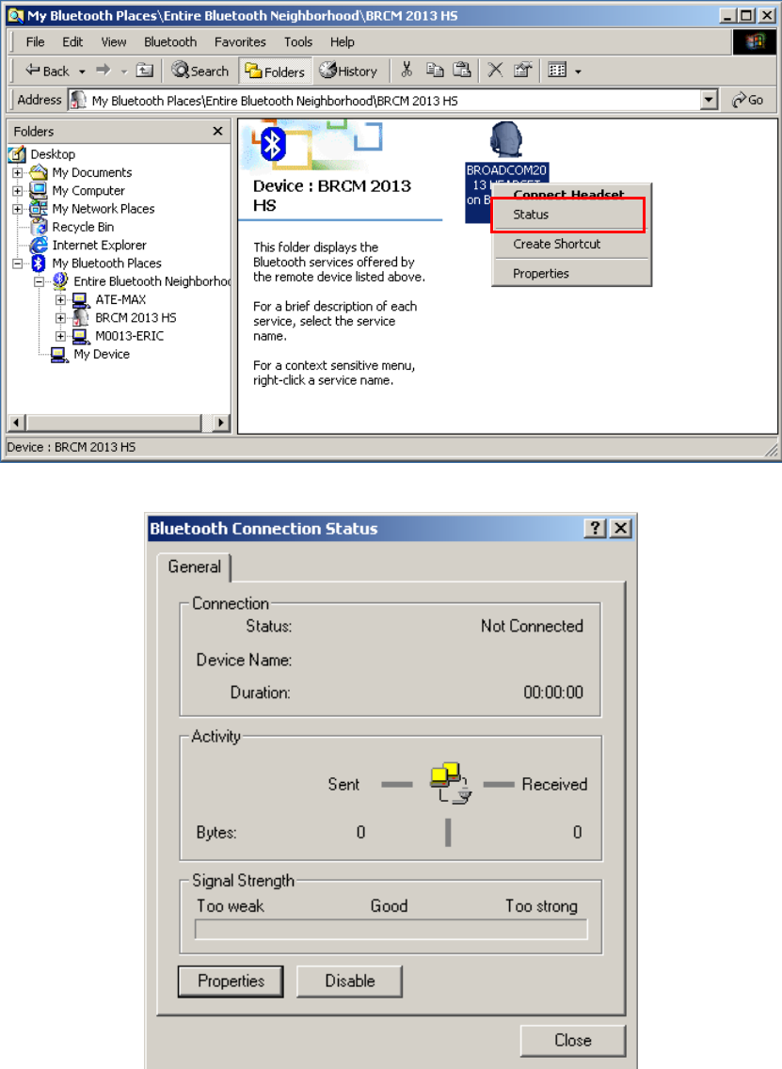Screen dimensions: 782x1069
Task: Select My Bluetooth Places Bluetooth icon
Action: 39,263
